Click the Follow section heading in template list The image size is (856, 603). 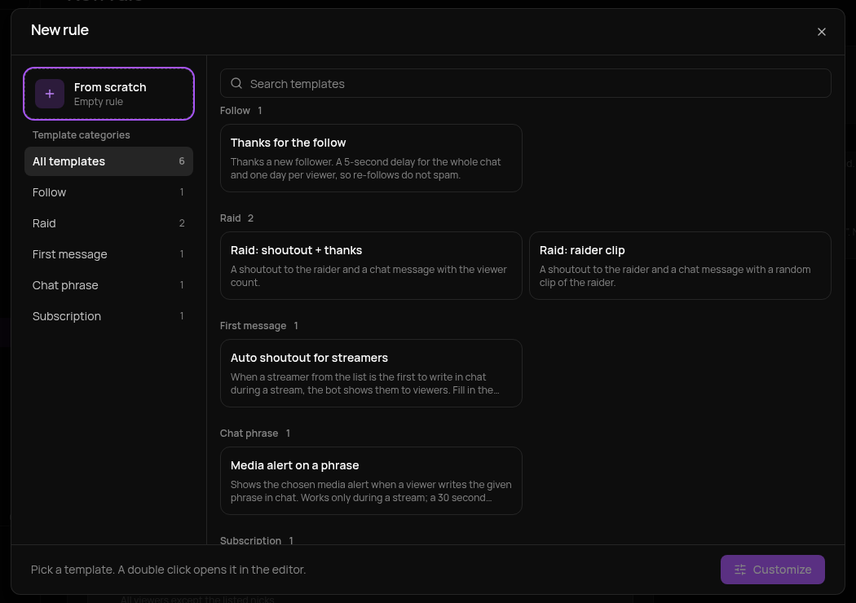coord(235,111)
